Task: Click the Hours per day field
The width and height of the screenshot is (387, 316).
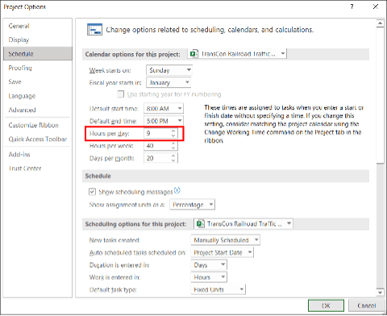Action: (x=160, y=133)
